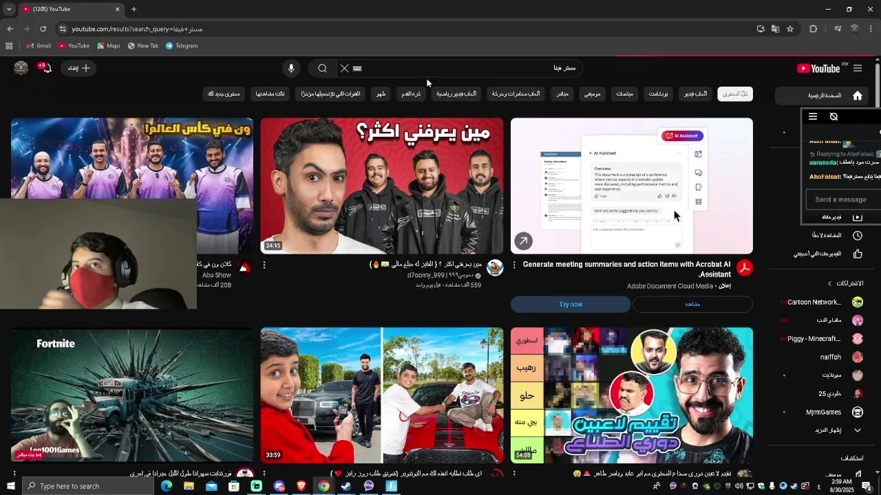Screen dimensions: 881x495
Task: Click the chat overlay crossed-circle icon
Action: (x=834, y=117)
